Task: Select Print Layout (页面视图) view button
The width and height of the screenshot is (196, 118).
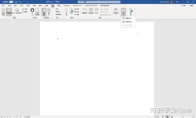Action: [9, 12]
